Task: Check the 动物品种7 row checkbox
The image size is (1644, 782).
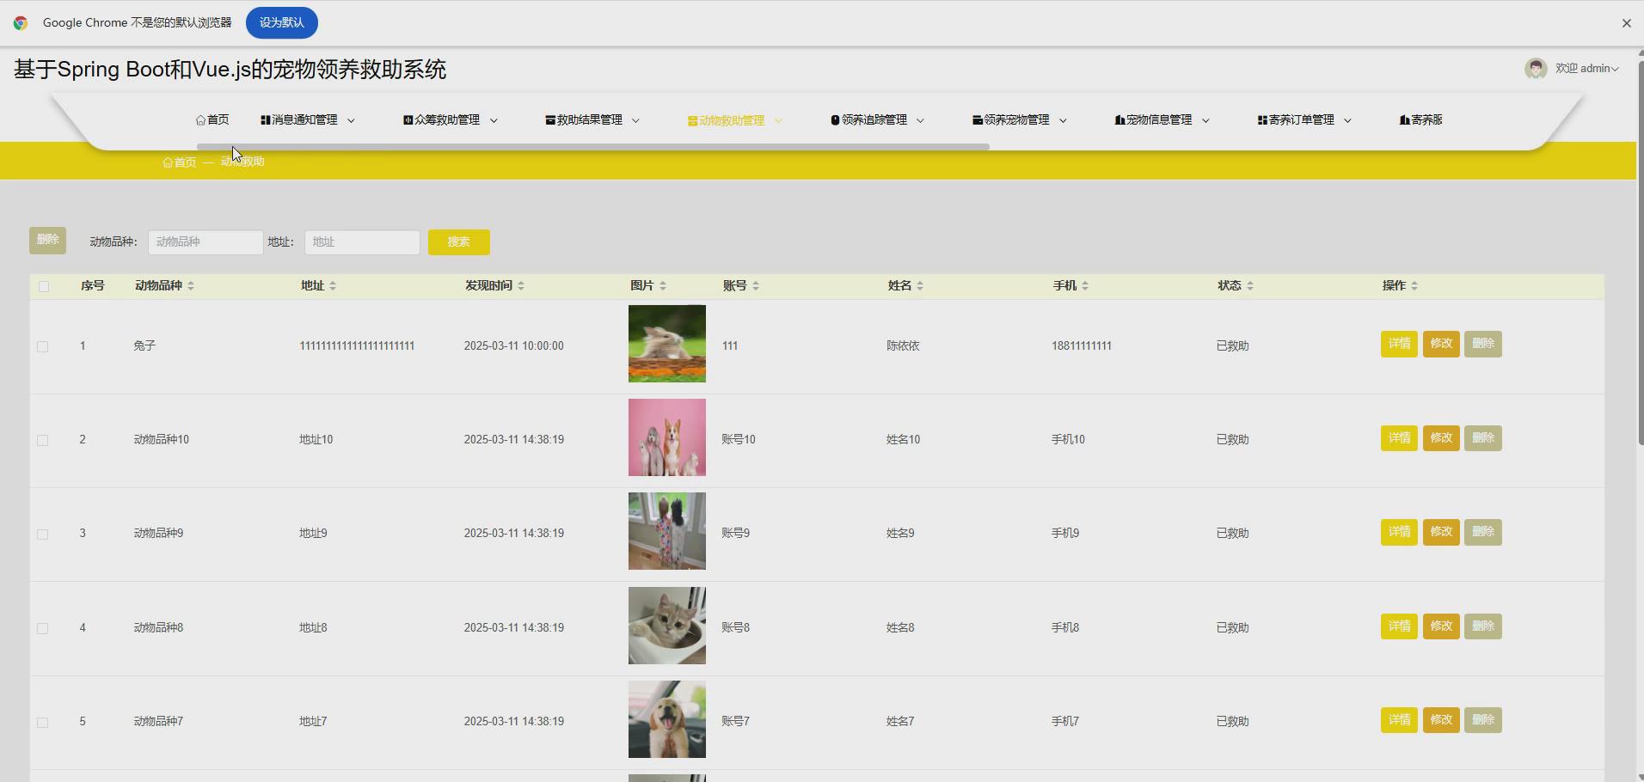Action: tap(42, 722)
